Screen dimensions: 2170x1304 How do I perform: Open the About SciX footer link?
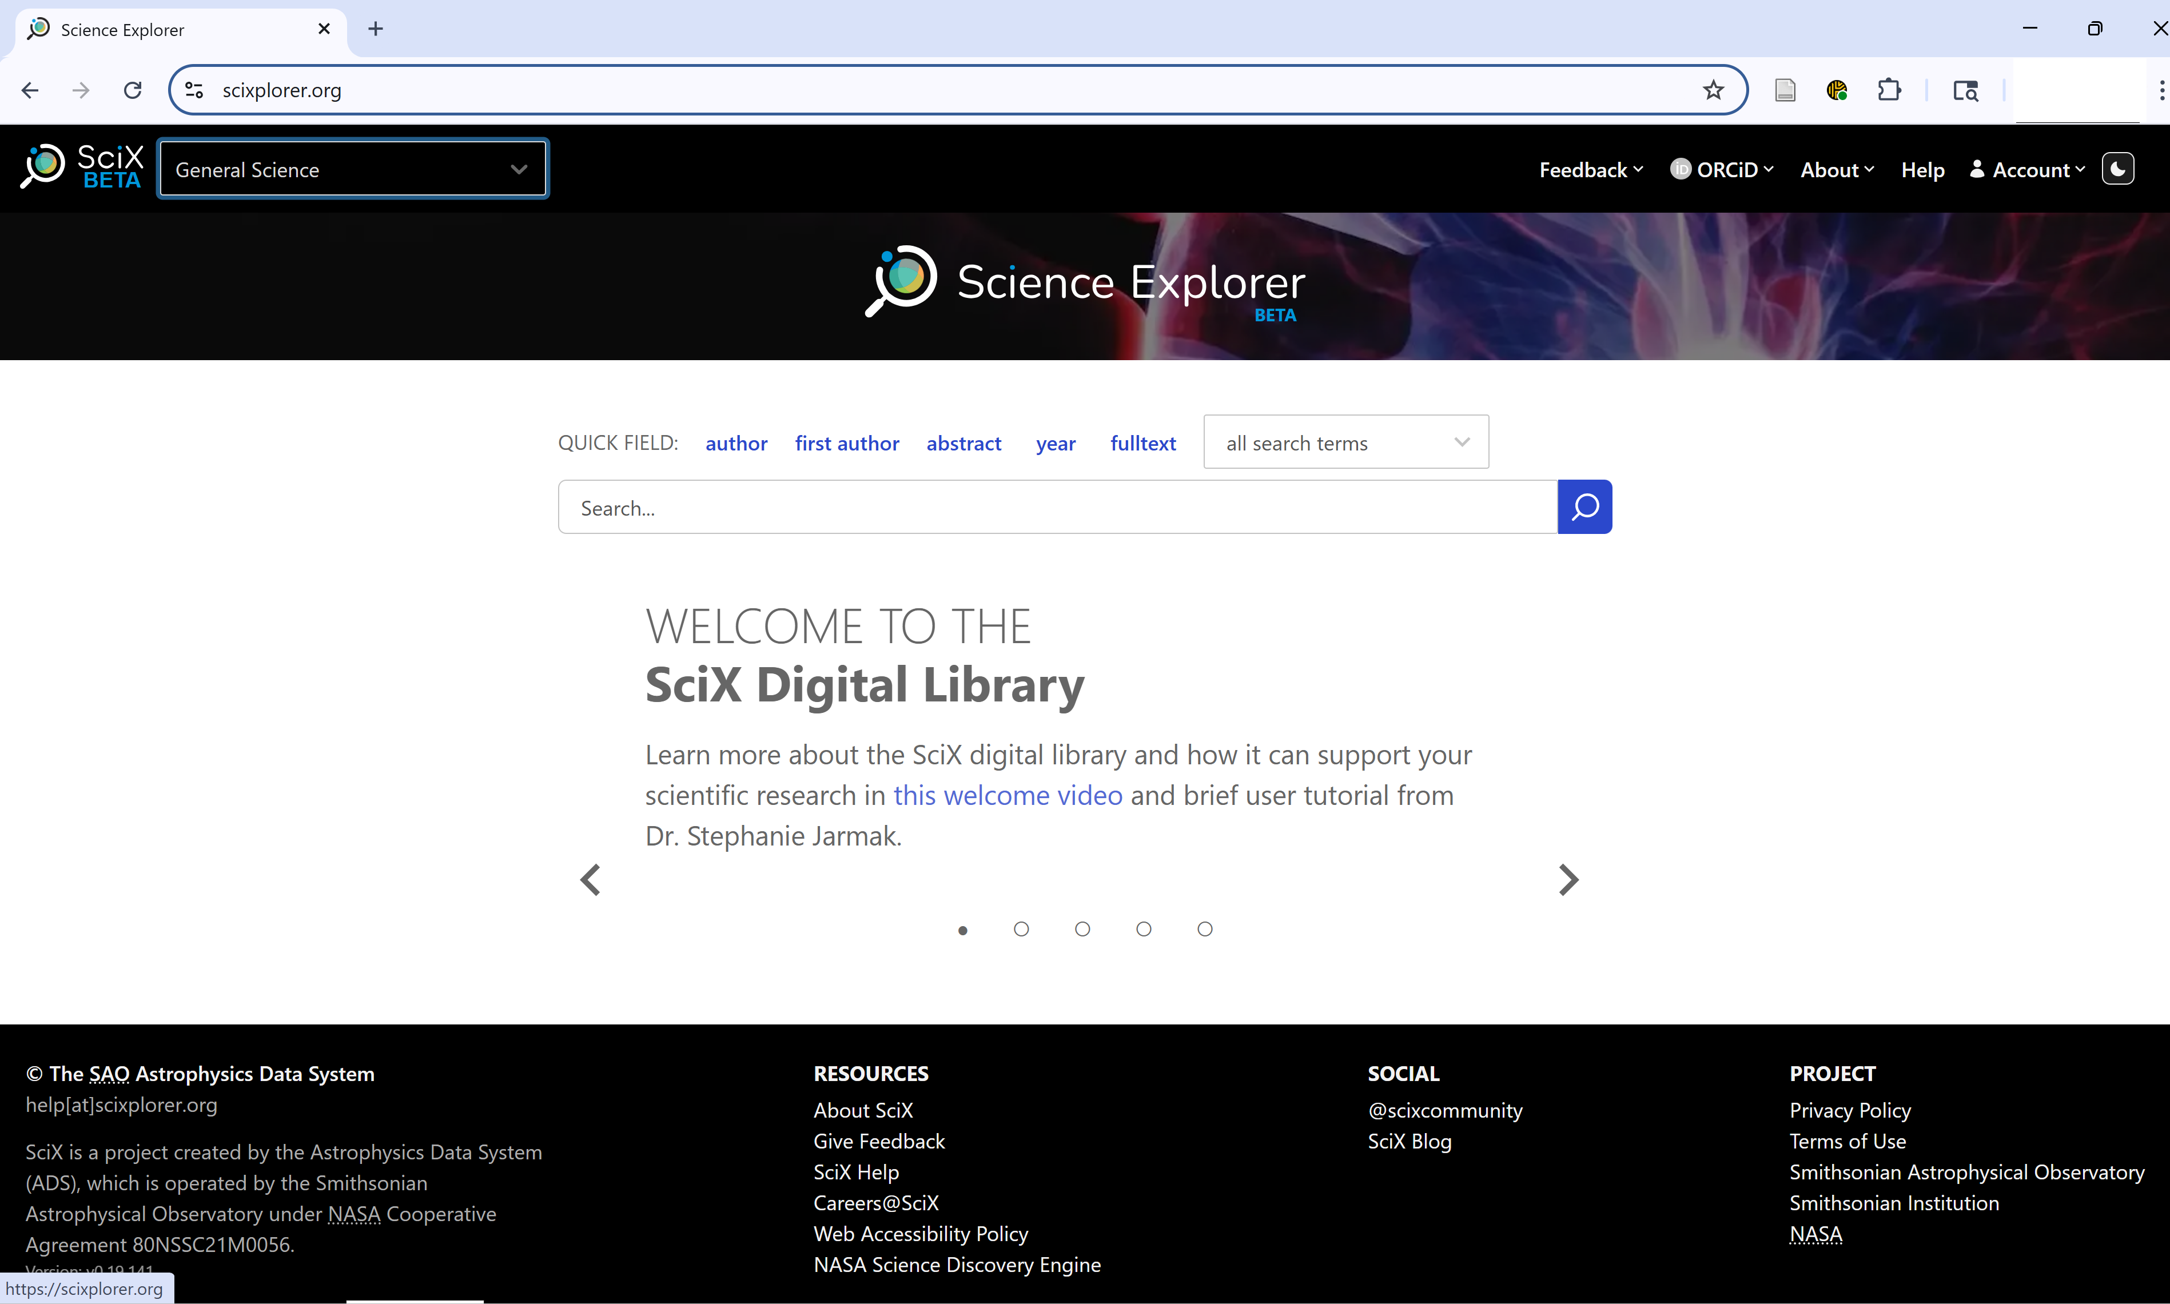coord(863,1110)
